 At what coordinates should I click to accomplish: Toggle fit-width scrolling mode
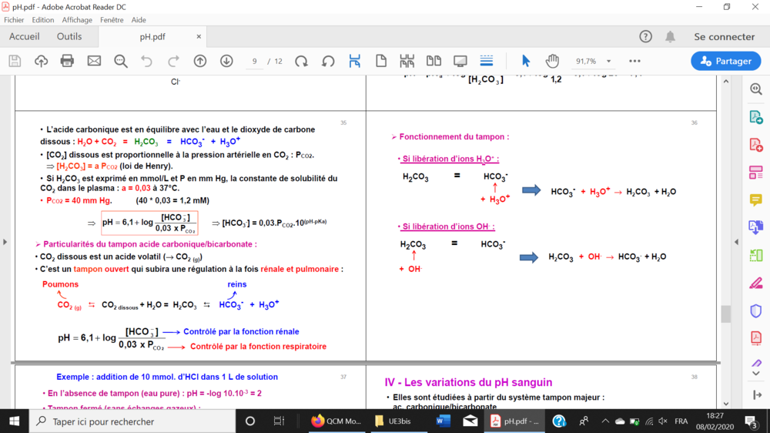(x=355, y=61)
